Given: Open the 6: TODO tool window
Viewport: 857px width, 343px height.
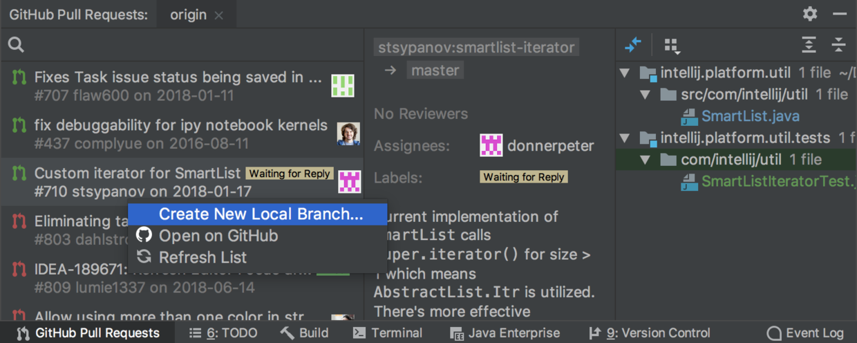Looking at the screenshot, I should [223, 333].
